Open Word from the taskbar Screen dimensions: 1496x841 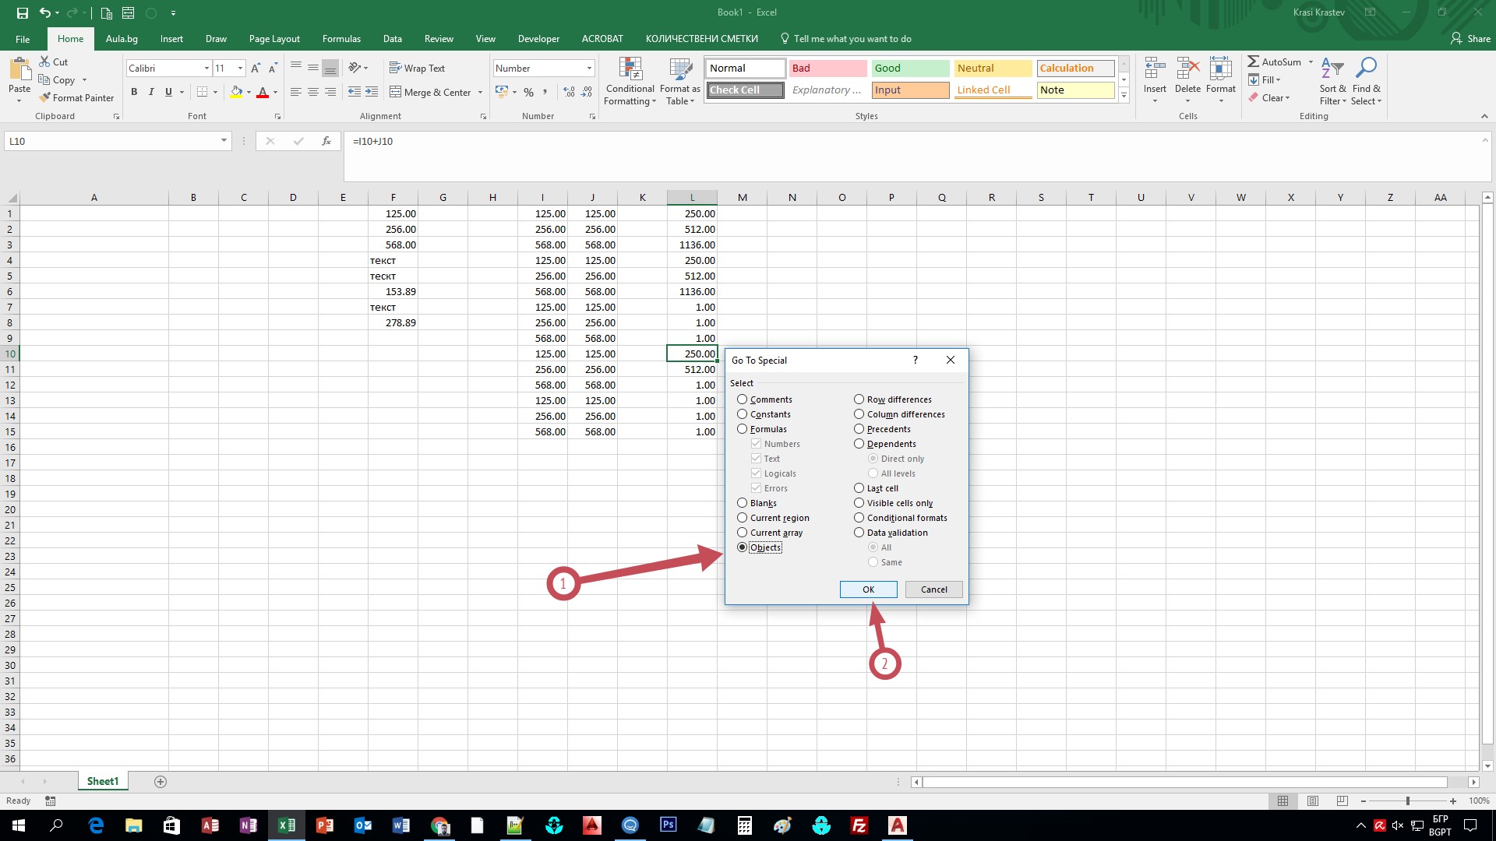(400, 825)
